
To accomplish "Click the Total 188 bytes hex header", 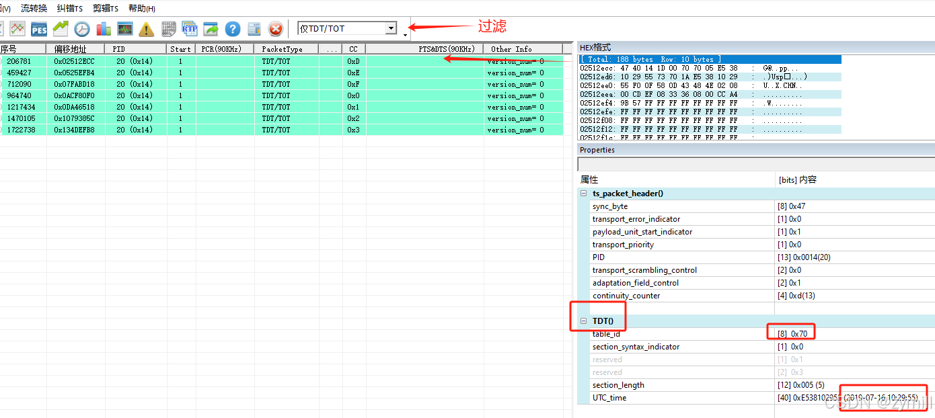I will click(710, 59).
